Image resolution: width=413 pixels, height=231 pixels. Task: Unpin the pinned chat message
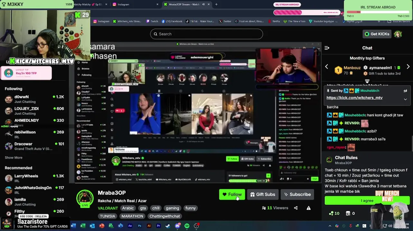coord(405,91)
